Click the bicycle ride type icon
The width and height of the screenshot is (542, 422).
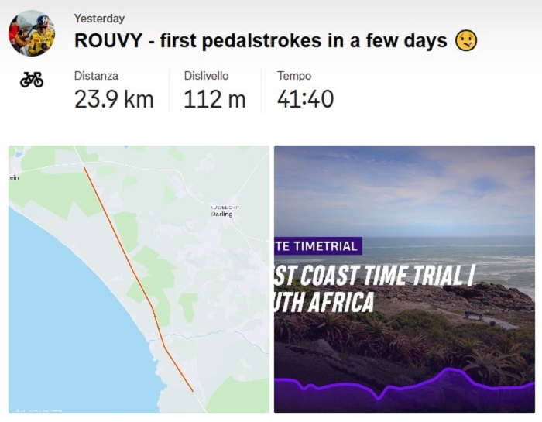coord(32,79)
